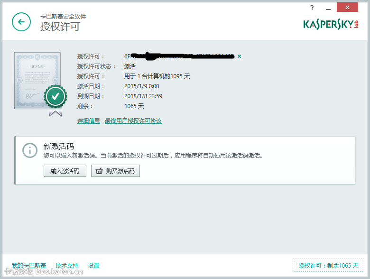Viewport: 370px width, 279px height.
Task: Click the 授权许可 page title
Action: click(x=60, y=26)
